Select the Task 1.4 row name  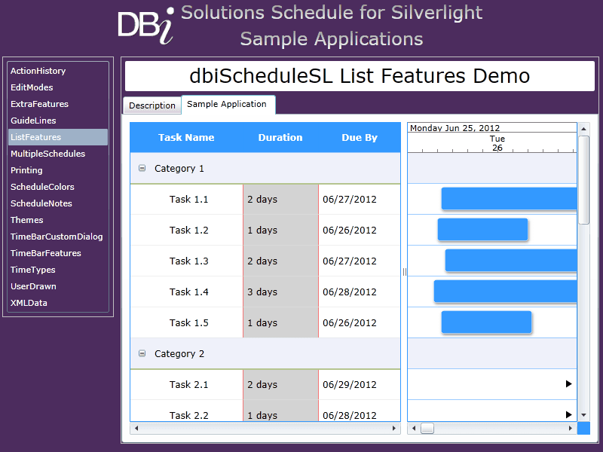tap(189, 292)
